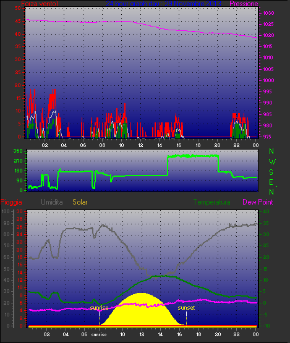This screenshot has width=290, height=343.
Task: Click the Dew Point legend label
Action: (x=258, y=202)
